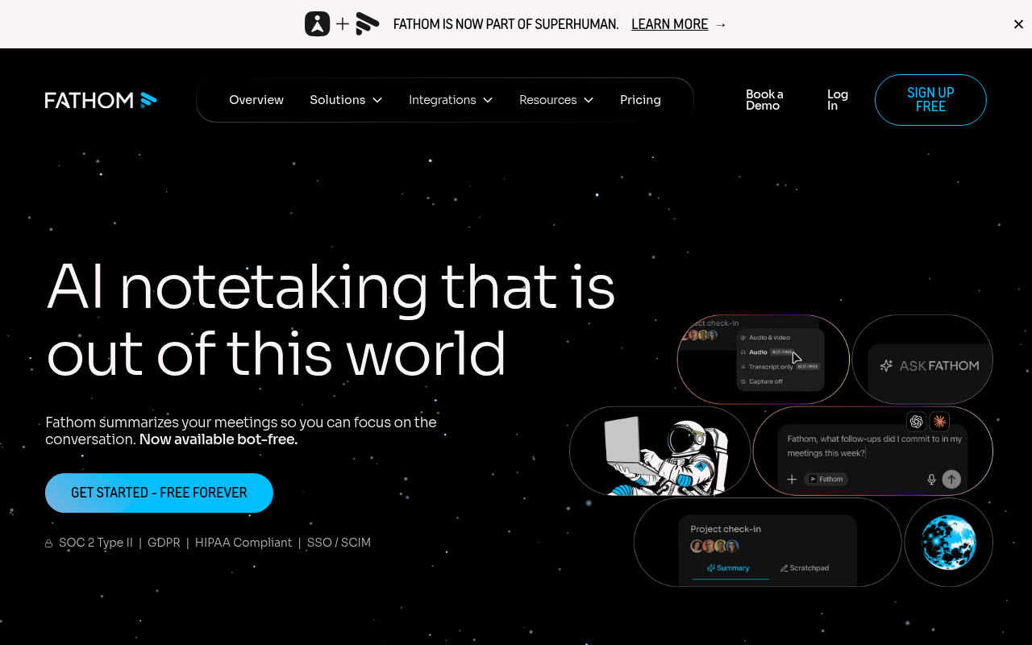Click the ASK FATHOM label

(x=938, y=365)
